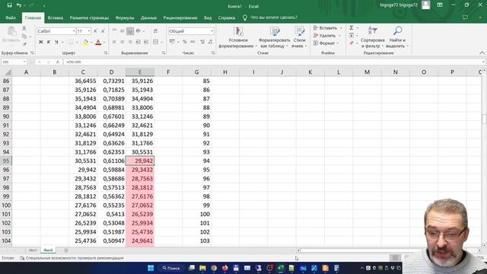Click the Cut scissors icon
The width and height of the screenshot is (487, 274).
coord(24,28)
